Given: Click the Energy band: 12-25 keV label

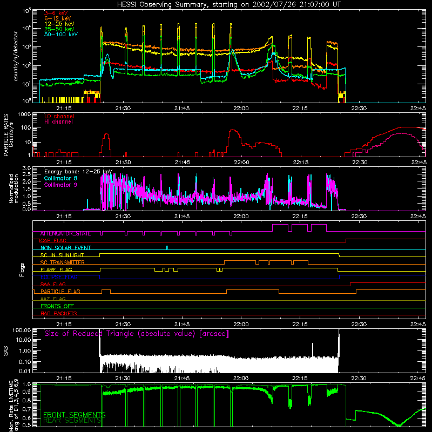Looking at the screenshot, I should click(78, 172).
